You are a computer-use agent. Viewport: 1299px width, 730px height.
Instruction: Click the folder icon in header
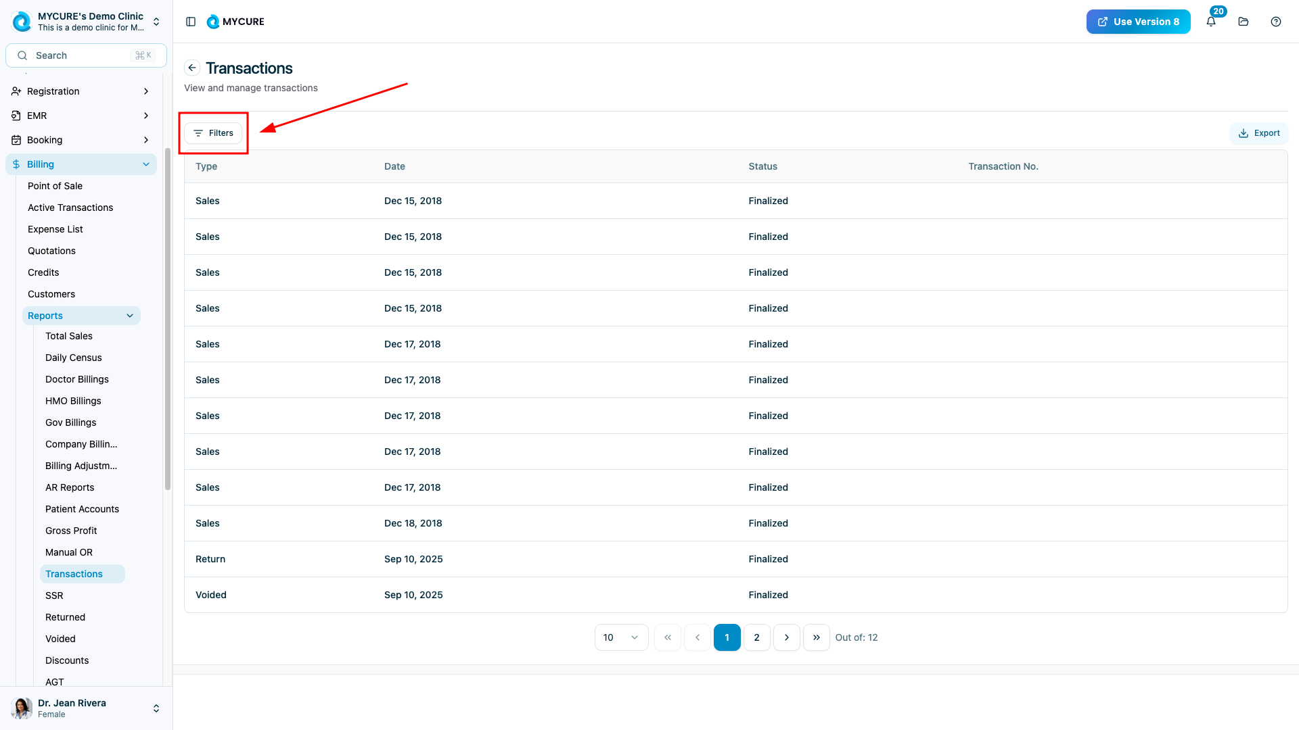click(1244, 22)
